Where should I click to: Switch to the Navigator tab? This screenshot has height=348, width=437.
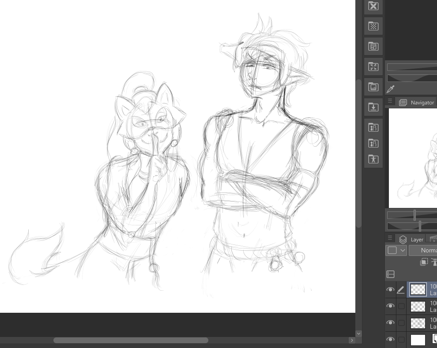(417, 102)
